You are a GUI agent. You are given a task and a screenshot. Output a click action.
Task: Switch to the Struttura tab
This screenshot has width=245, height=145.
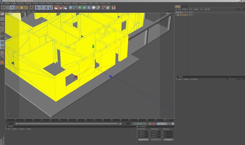coord(184,7)
